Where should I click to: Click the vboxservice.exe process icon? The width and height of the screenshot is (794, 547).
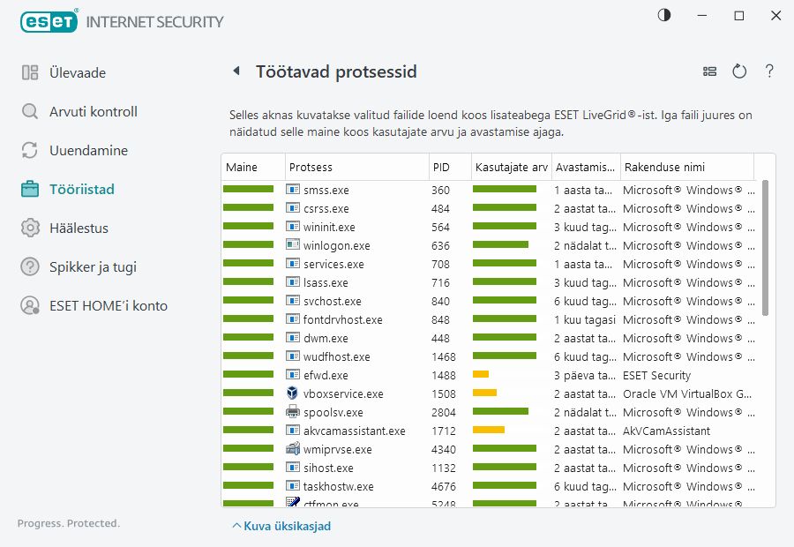coord(294,393)
